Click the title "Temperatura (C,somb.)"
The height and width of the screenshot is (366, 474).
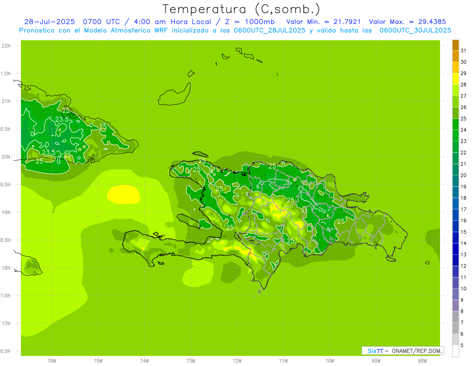241,9
